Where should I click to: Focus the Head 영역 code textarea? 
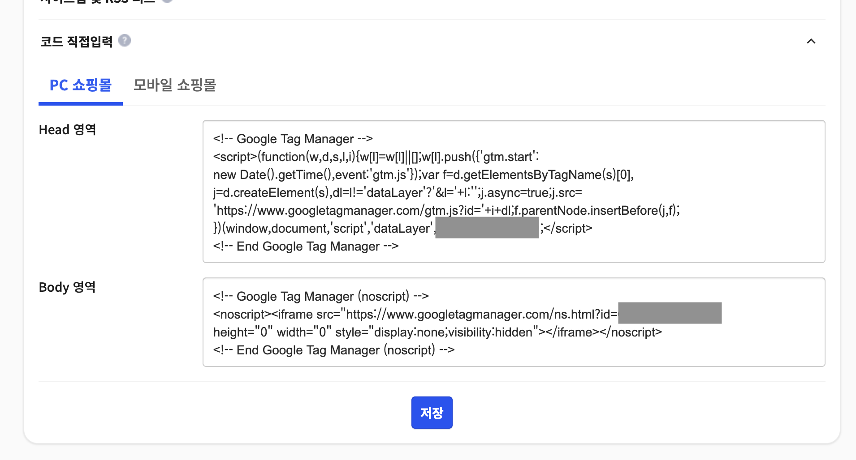coord(514,192)
